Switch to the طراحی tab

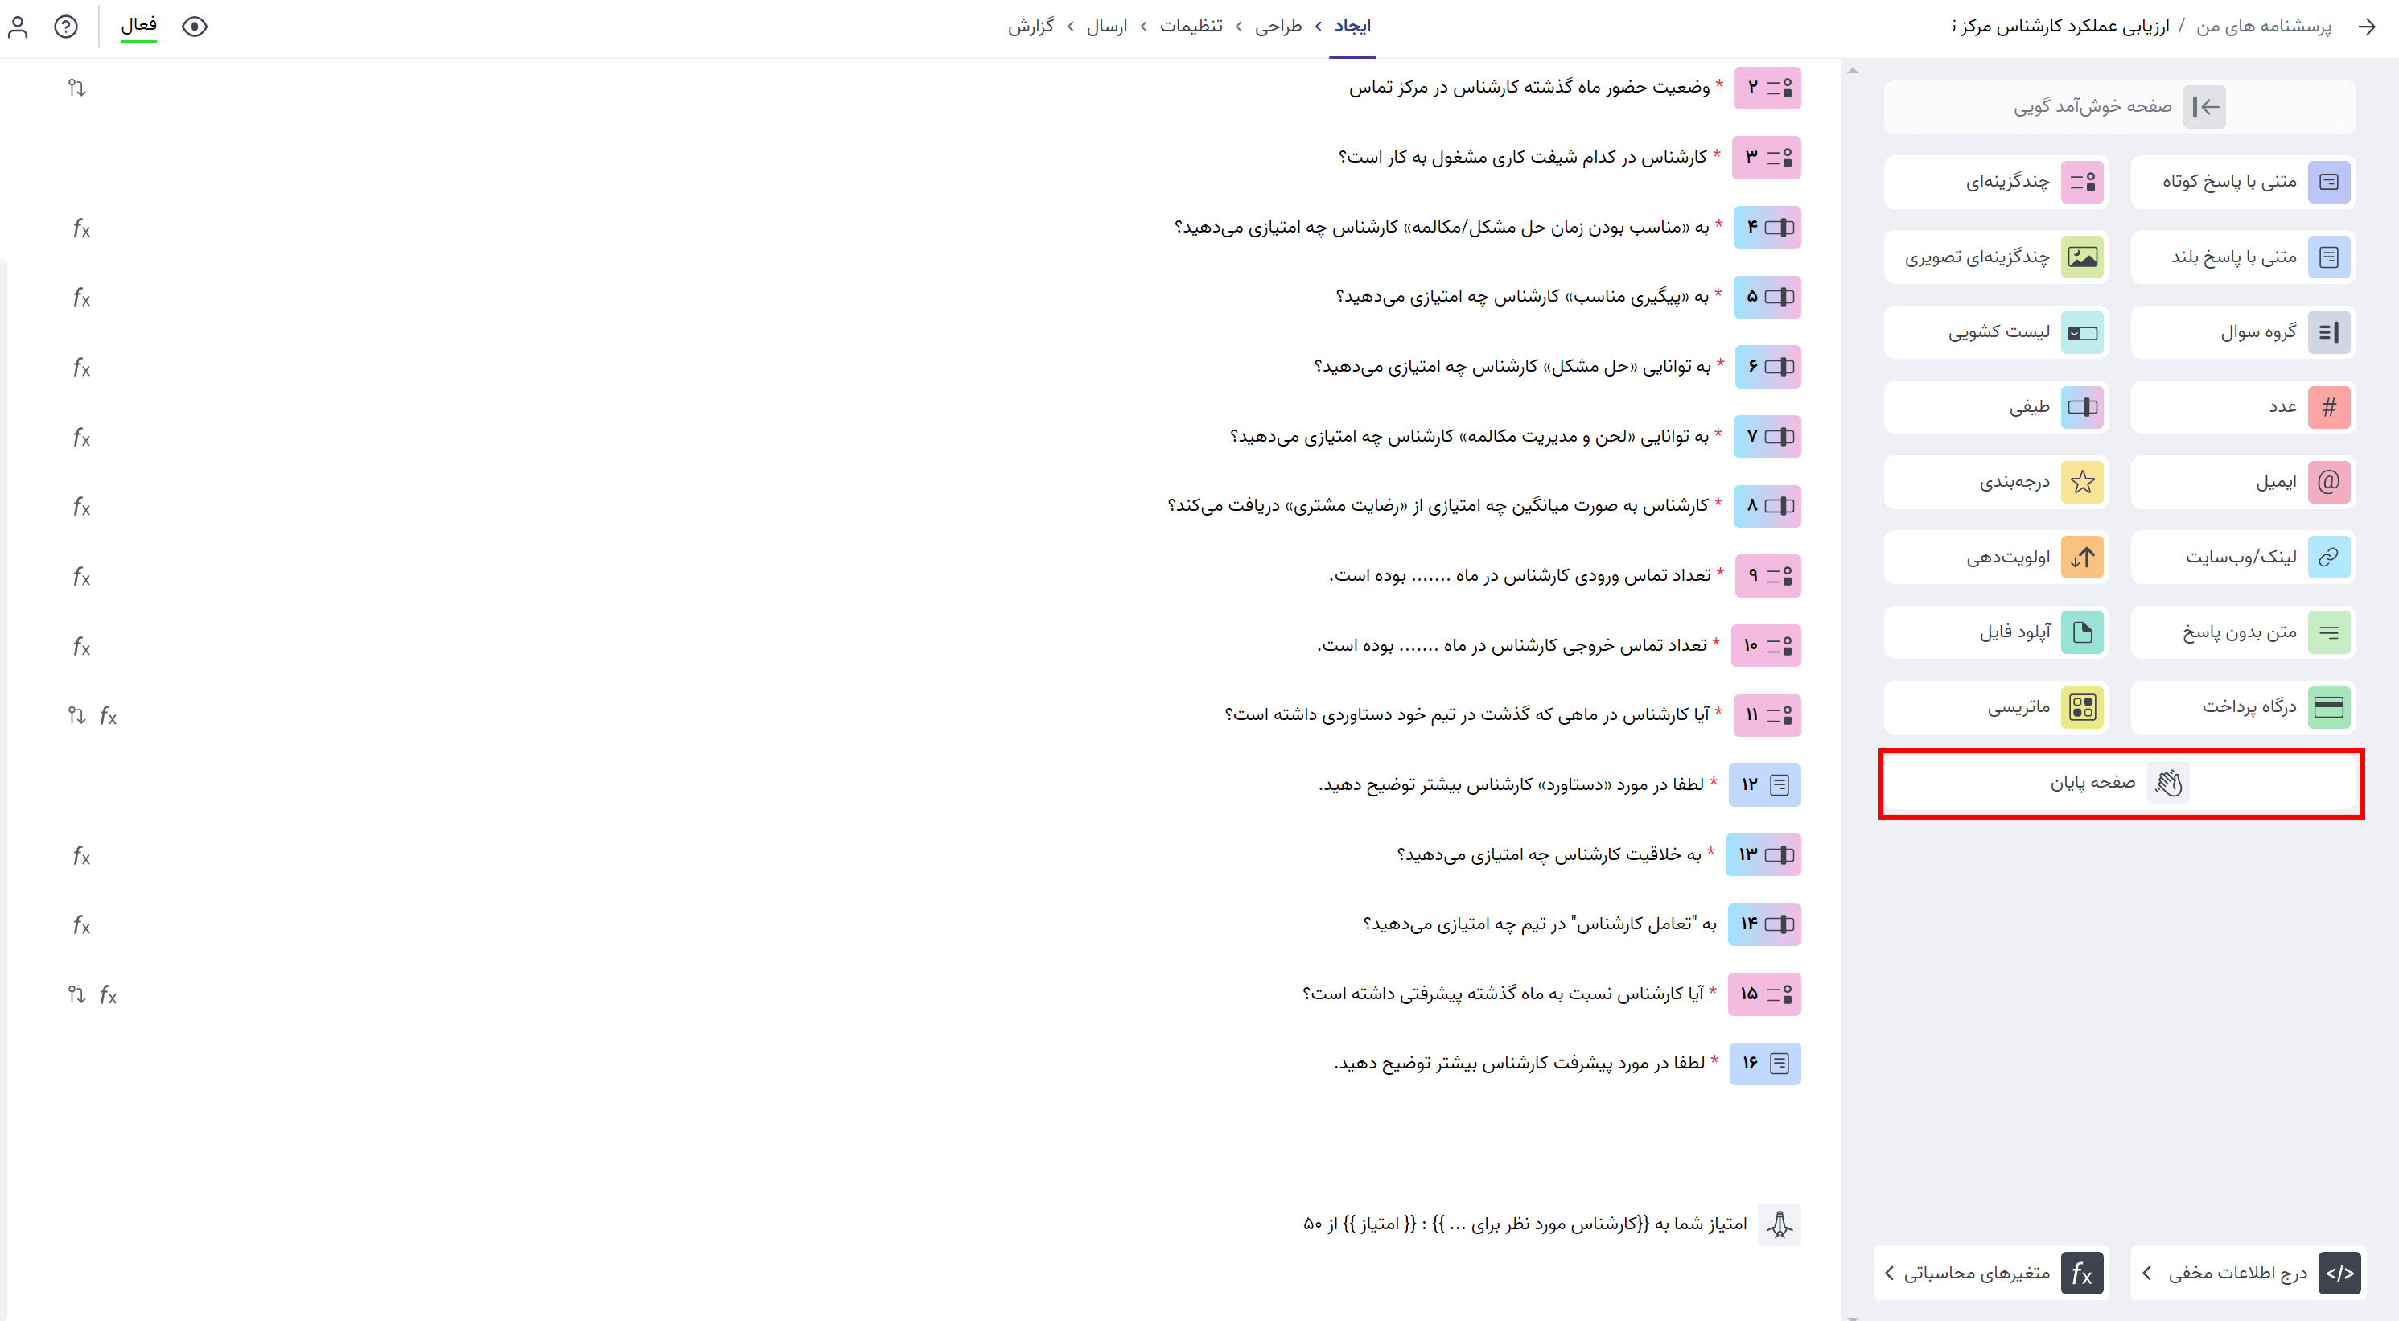[x=1278, y=26]
